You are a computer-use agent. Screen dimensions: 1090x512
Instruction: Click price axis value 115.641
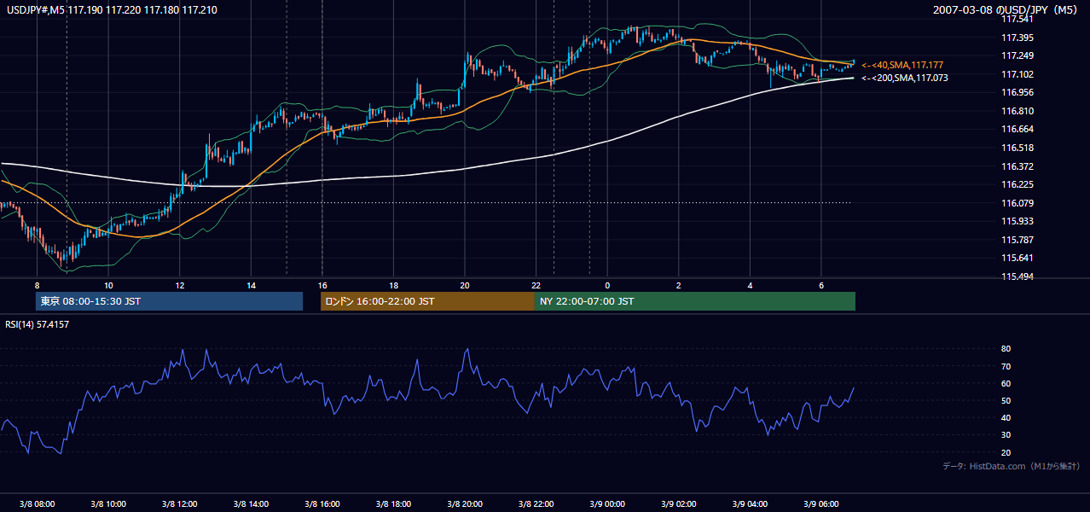[1018, 258]
